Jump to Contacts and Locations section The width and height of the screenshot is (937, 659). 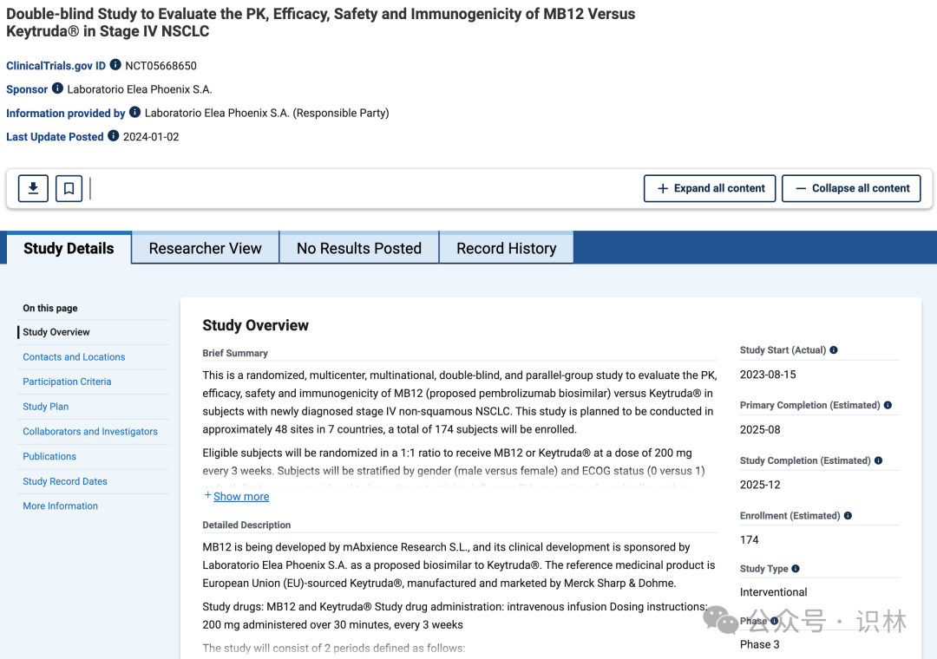coord(74,356)
